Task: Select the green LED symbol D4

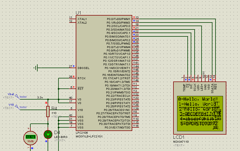Action: coord(48,135)
